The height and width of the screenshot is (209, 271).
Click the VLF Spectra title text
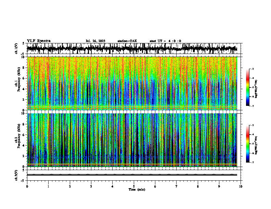pos(39,41)
